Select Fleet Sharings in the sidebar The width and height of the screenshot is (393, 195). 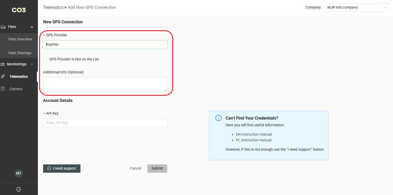point(19,53)
